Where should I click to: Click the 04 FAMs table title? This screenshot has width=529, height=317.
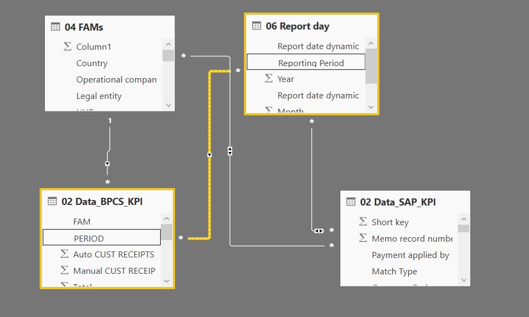pos(84,27)
